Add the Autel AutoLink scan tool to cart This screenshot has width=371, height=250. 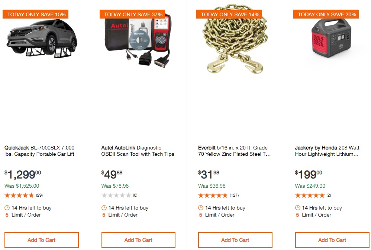point(138,240)
